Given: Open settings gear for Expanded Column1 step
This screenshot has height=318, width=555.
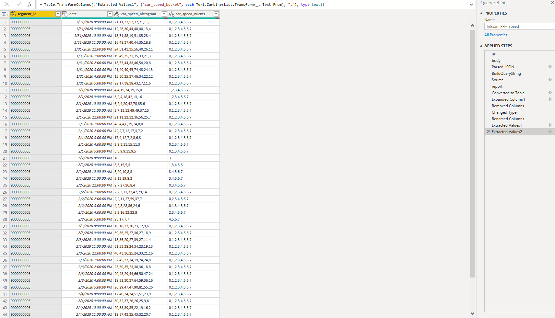Looking at the screenshot, I should [550, 99].
